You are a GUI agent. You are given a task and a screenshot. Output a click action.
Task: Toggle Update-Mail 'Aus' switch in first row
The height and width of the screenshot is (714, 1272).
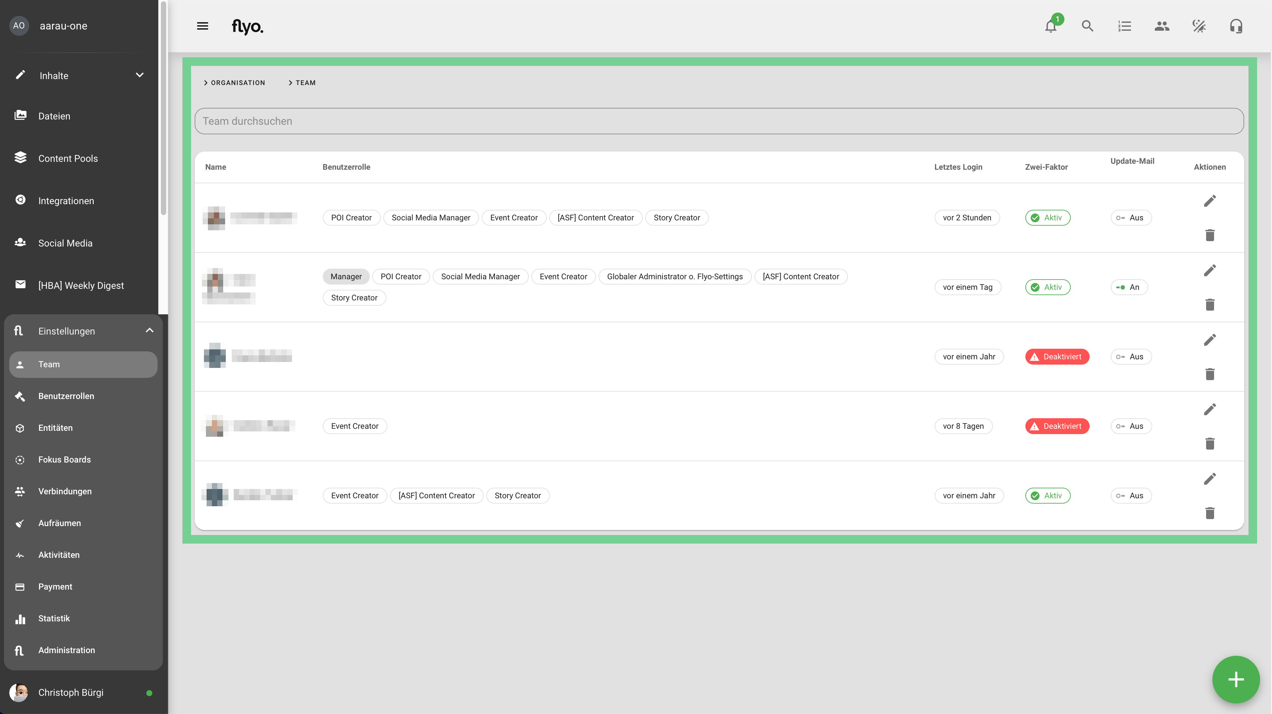(x=1131, y=218)
